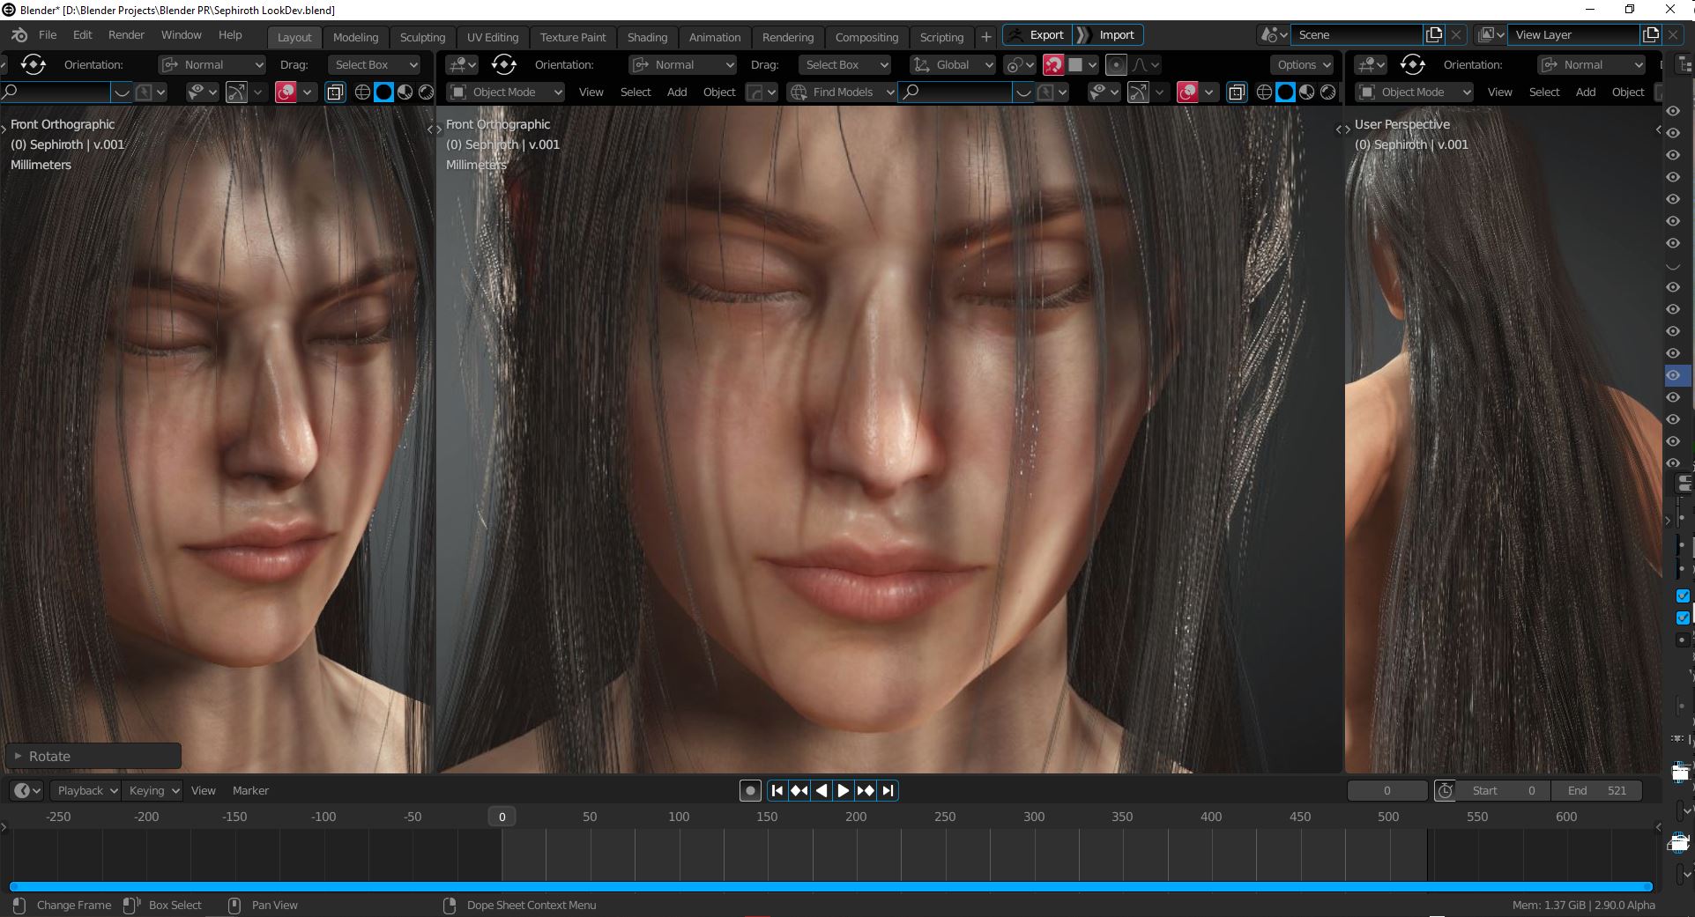Open the Marker menu in timeline

coord(250,790)
